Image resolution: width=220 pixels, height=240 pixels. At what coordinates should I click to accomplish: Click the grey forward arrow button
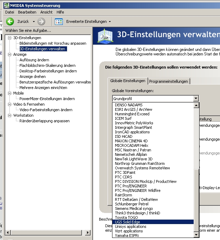pos(41,21)
